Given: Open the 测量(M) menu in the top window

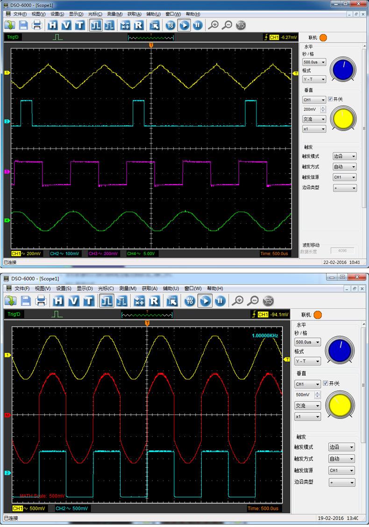Looking at the screenshot, I should click(x=114, y=14).
